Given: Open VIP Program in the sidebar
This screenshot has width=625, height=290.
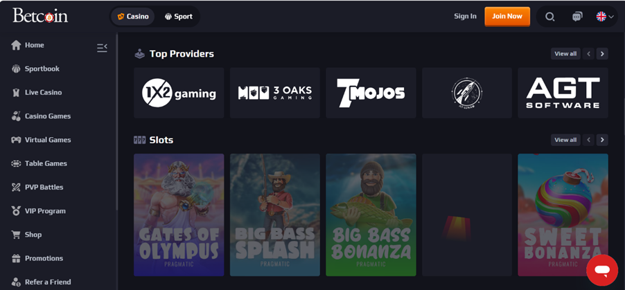Looking at the screenshot, I should [45, 211].
